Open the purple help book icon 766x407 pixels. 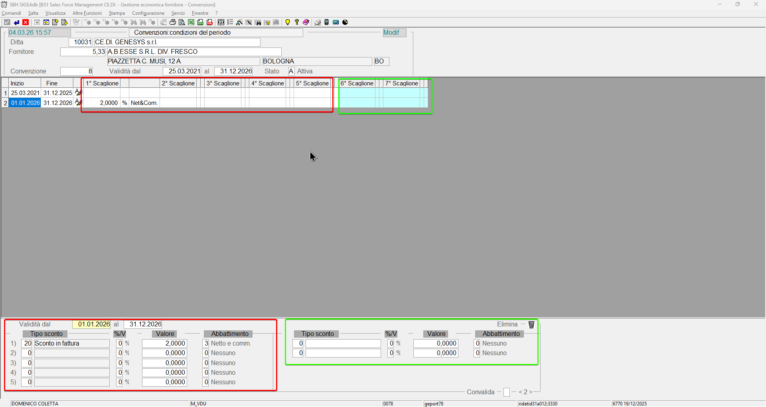pyautogui.click(x=306, y=22)
